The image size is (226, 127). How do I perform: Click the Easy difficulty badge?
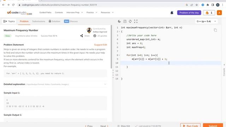tap(7, 36)
